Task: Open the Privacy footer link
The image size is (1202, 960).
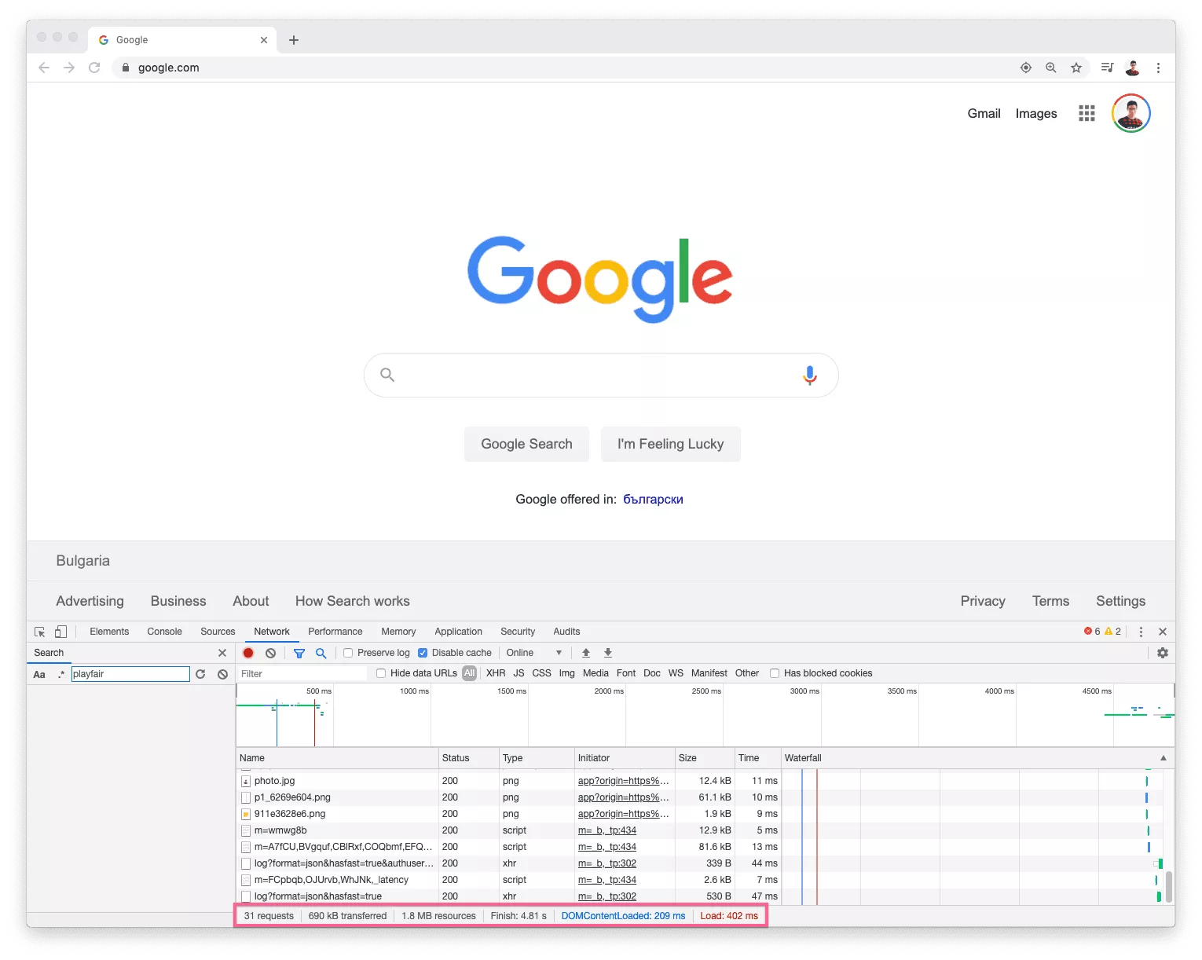Action: click(x=983, y=601)
